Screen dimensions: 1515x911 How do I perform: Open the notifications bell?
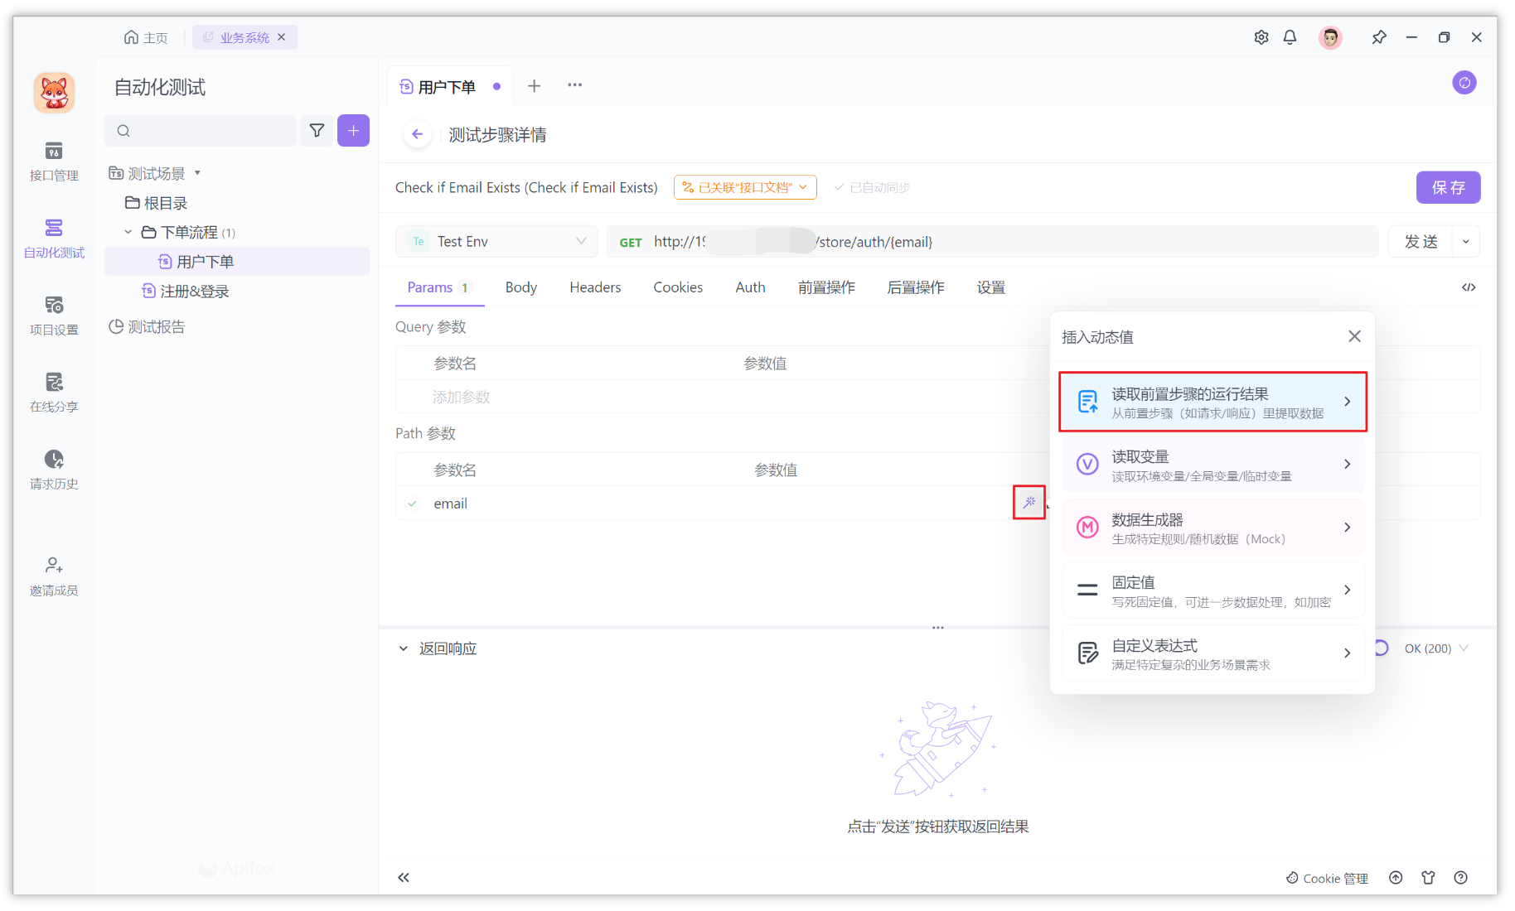[x=1290, y=37]
